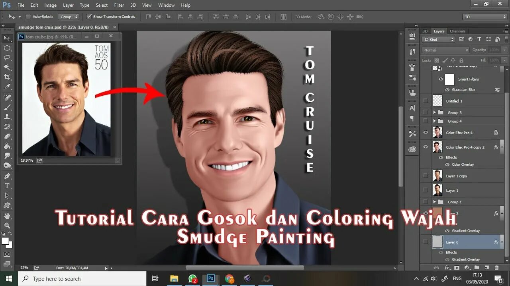This screenshot has width=510, height=286.
Task: Select the History Brush tool
Action: click(x=7, y=127)
